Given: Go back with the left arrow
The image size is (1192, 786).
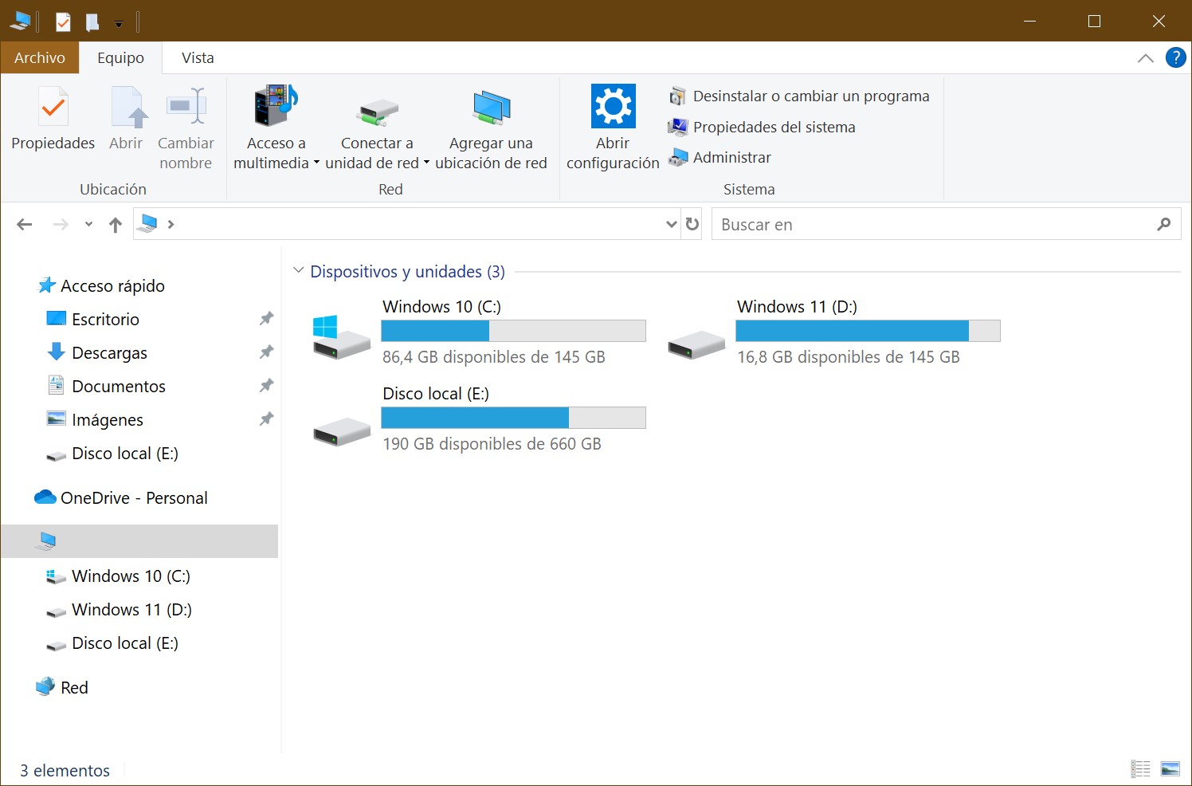Looking at the screenshot, I should 25,225.
